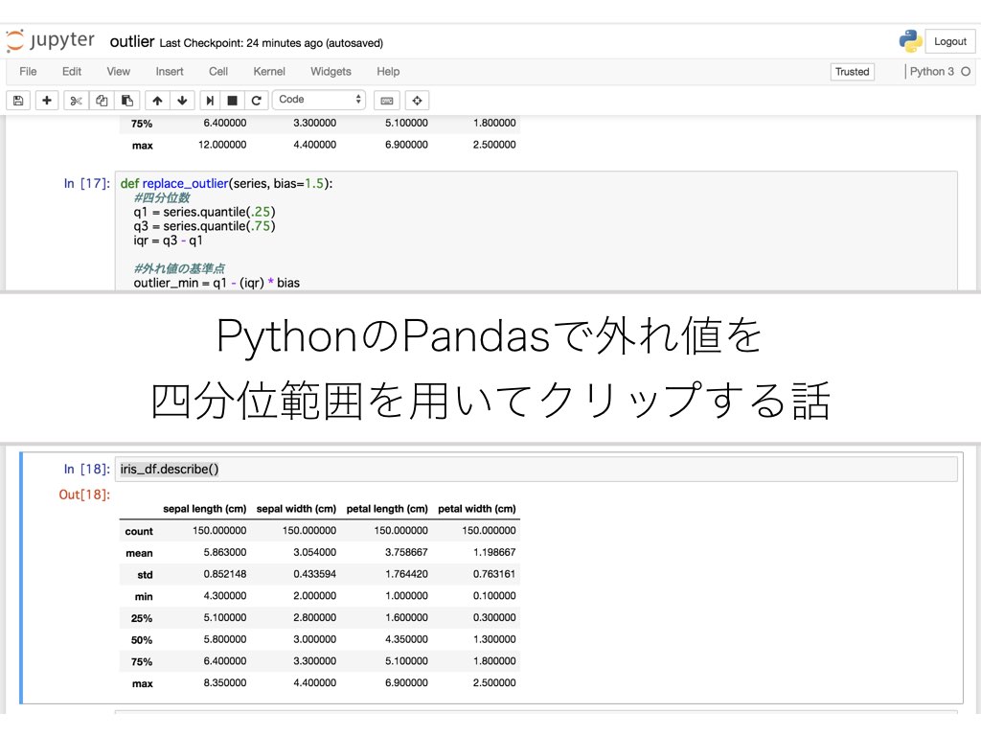Open the Widgets menu

click(x=331, y=71)
